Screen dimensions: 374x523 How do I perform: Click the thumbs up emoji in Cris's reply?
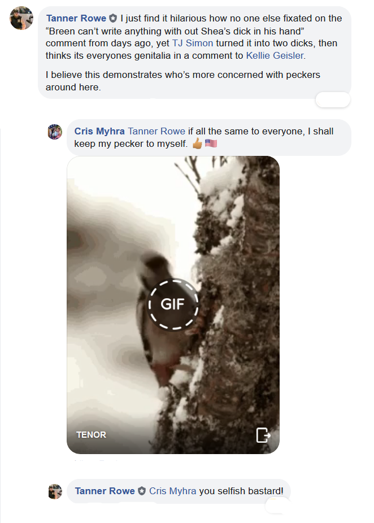pos(197,143)
